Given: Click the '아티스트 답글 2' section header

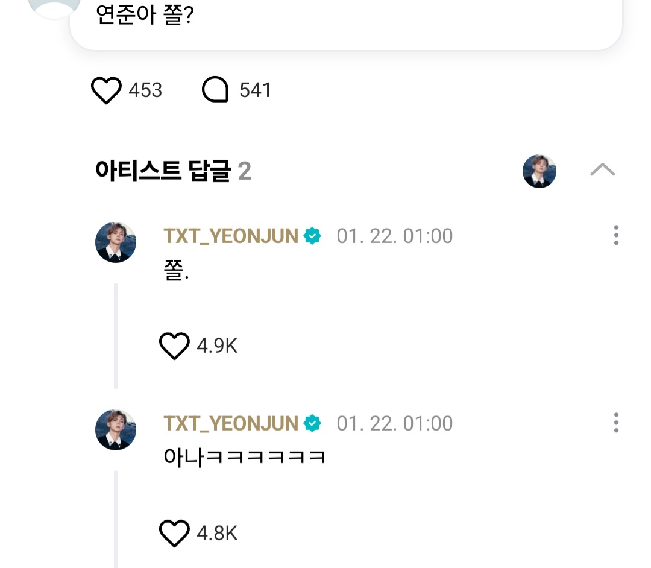Looking at the screenshot, I should (x=173, y=172).
